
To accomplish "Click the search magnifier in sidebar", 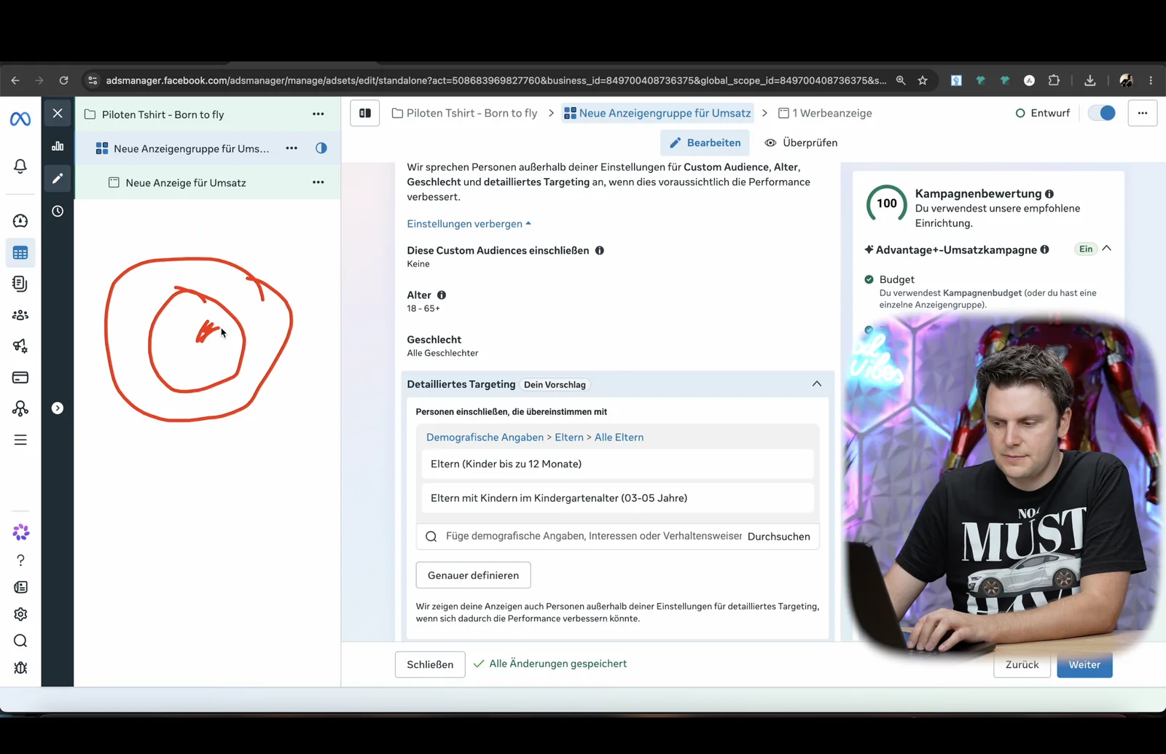I will 20,641.
